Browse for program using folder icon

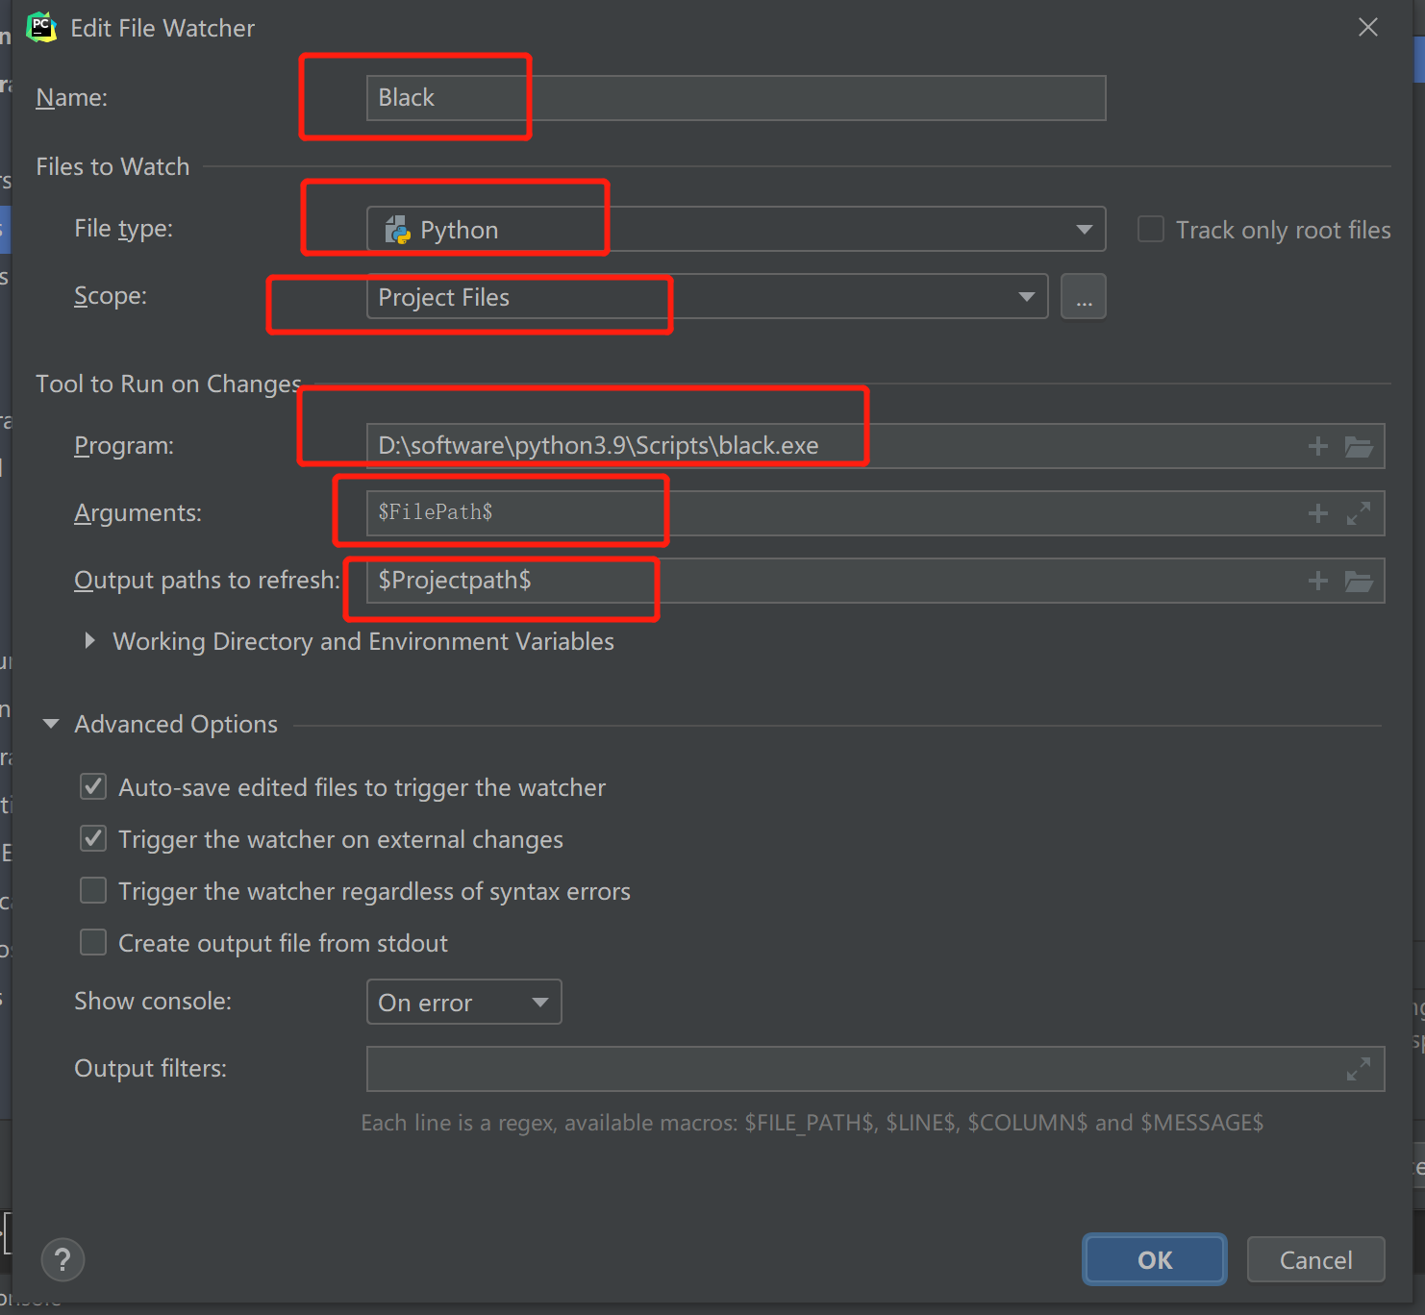click(1359, 446)
